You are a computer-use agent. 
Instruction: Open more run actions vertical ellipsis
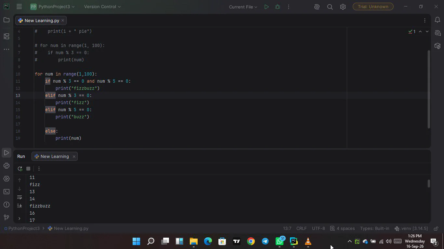(x=288, y=7)
